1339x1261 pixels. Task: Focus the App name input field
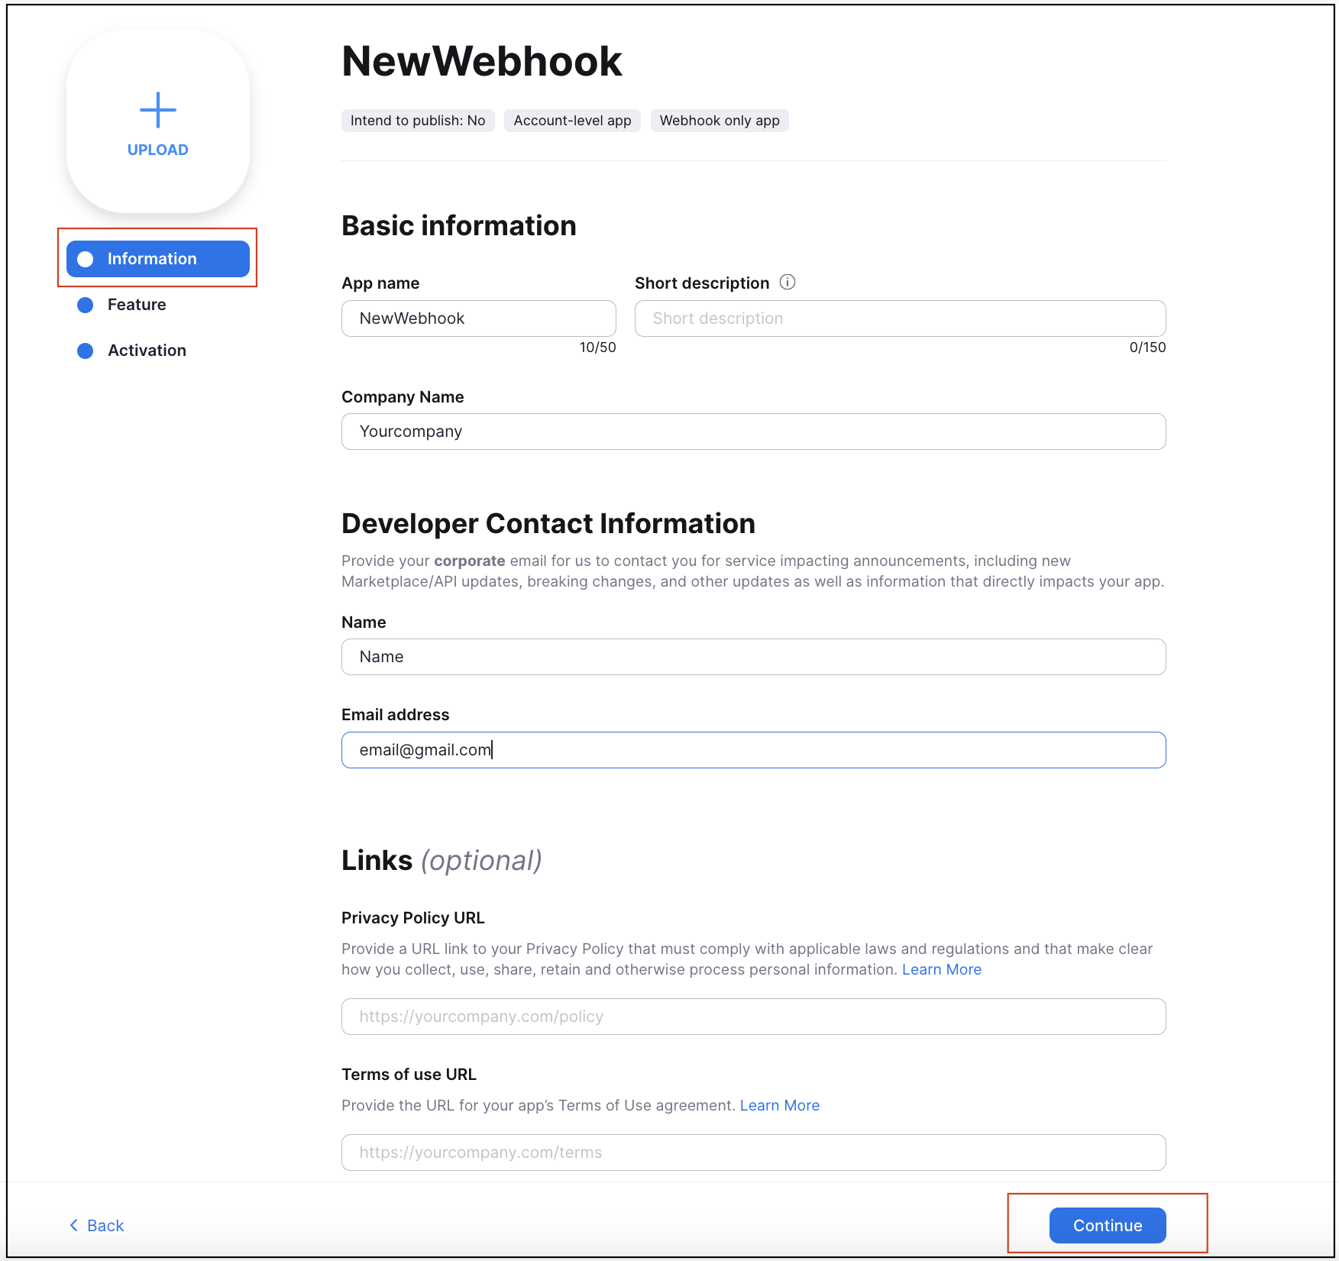[x=478, y=318]
